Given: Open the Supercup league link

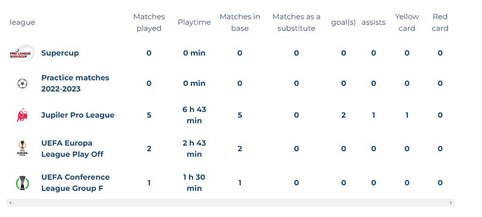Looking at the screenshot, I should coord(60,53).
